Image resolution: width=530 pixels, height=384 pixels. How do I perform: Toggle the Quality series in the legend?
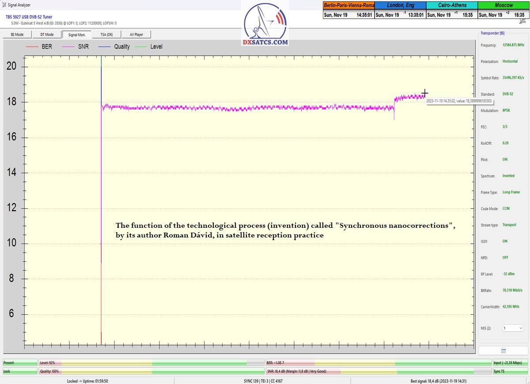[x=117, y=46]
